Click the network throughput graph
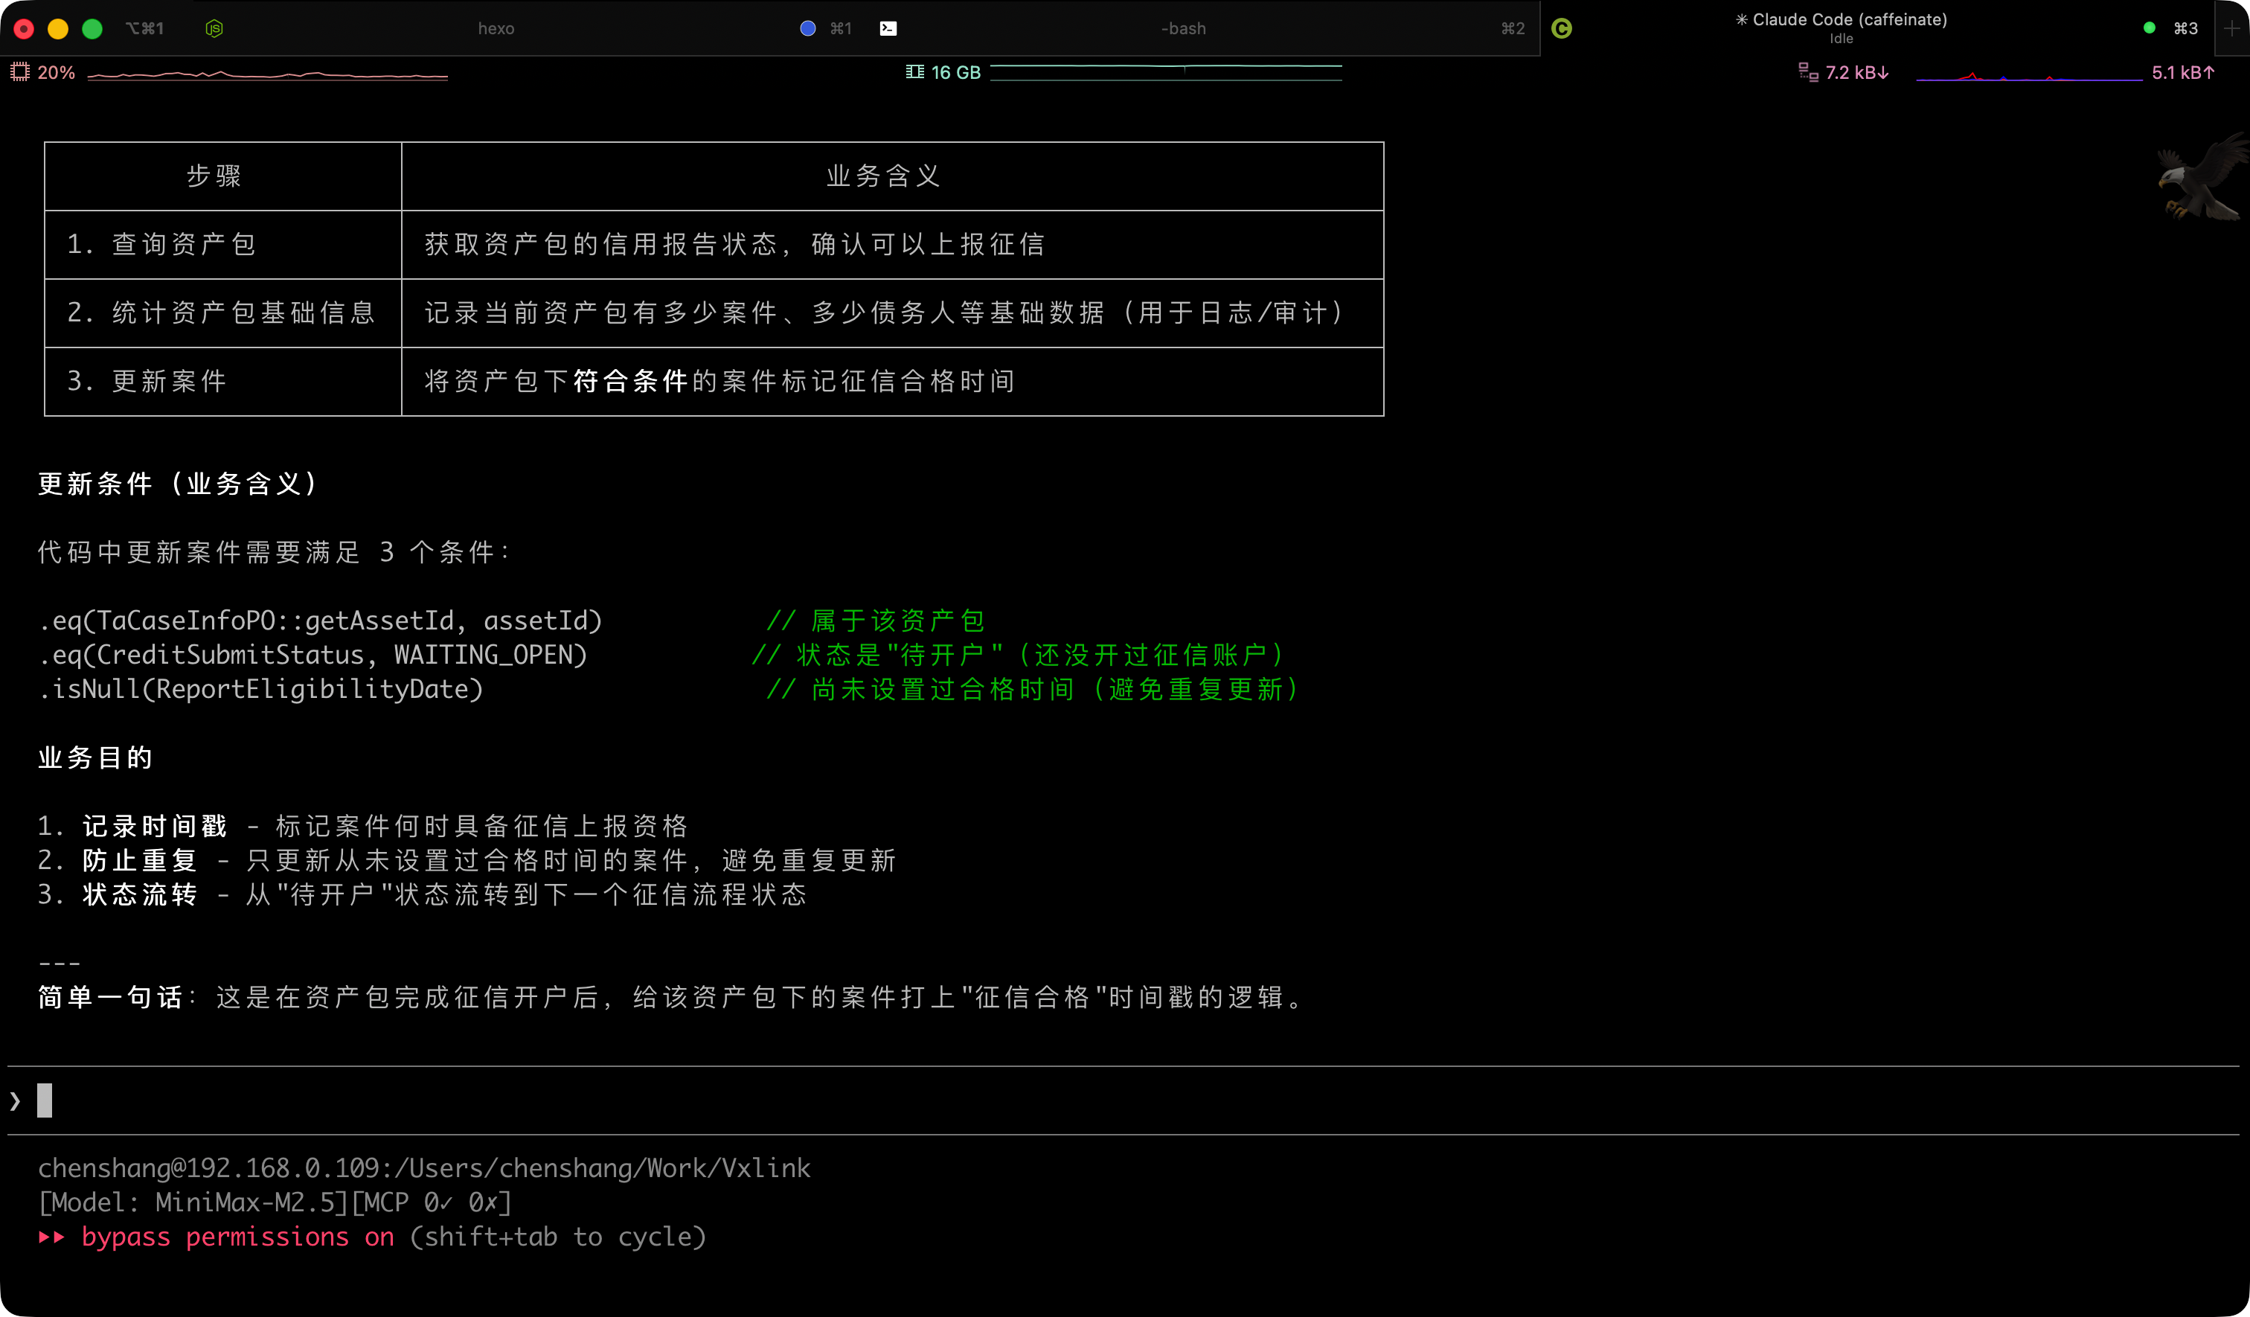The height and width of the screenshot is (1317, 2250). coord(2028,77)
